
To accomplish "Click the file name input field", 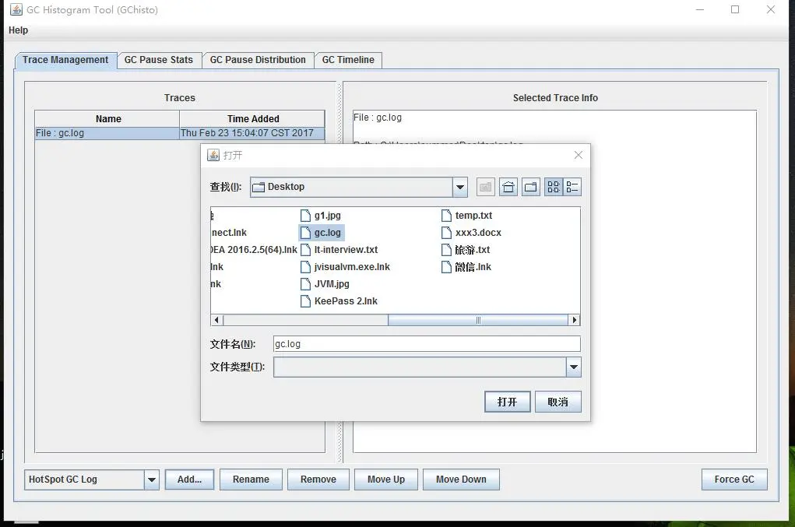I will pyautogui.click(x=427, y=344).
